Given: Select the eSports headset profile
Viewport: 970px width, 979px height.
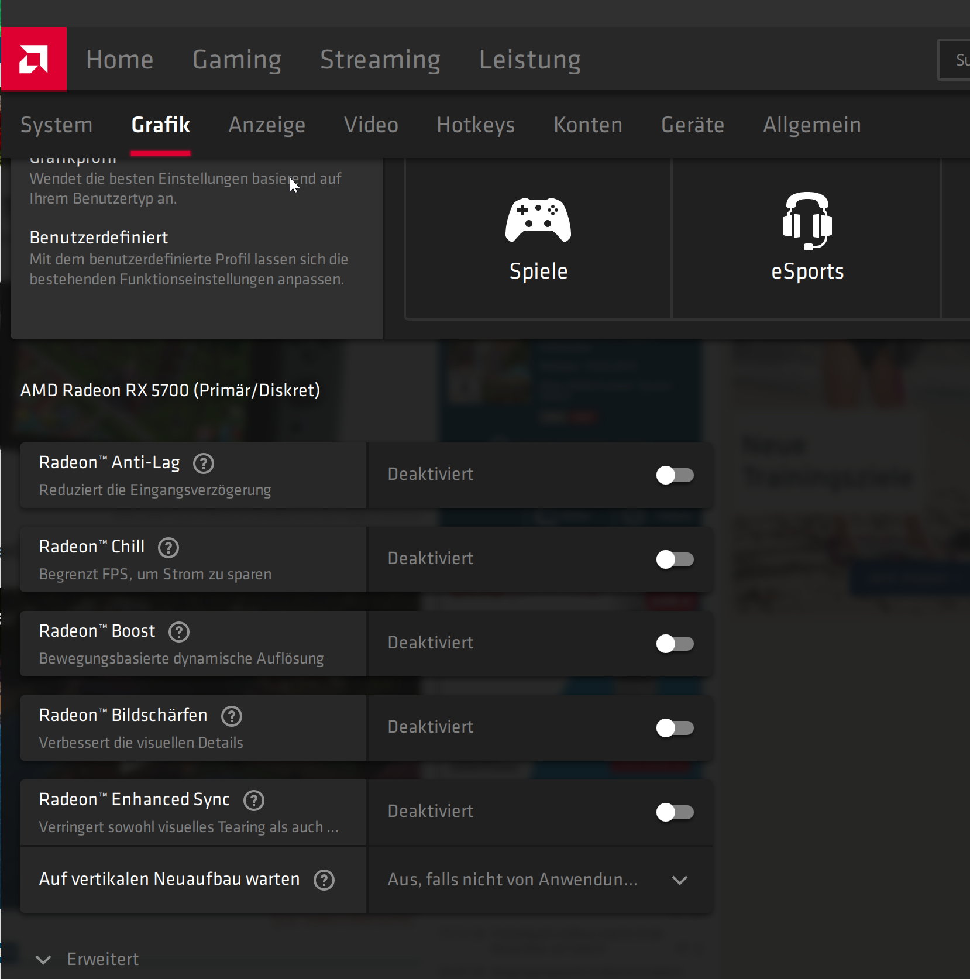Looking at the screenshot, I should (807, 239).
